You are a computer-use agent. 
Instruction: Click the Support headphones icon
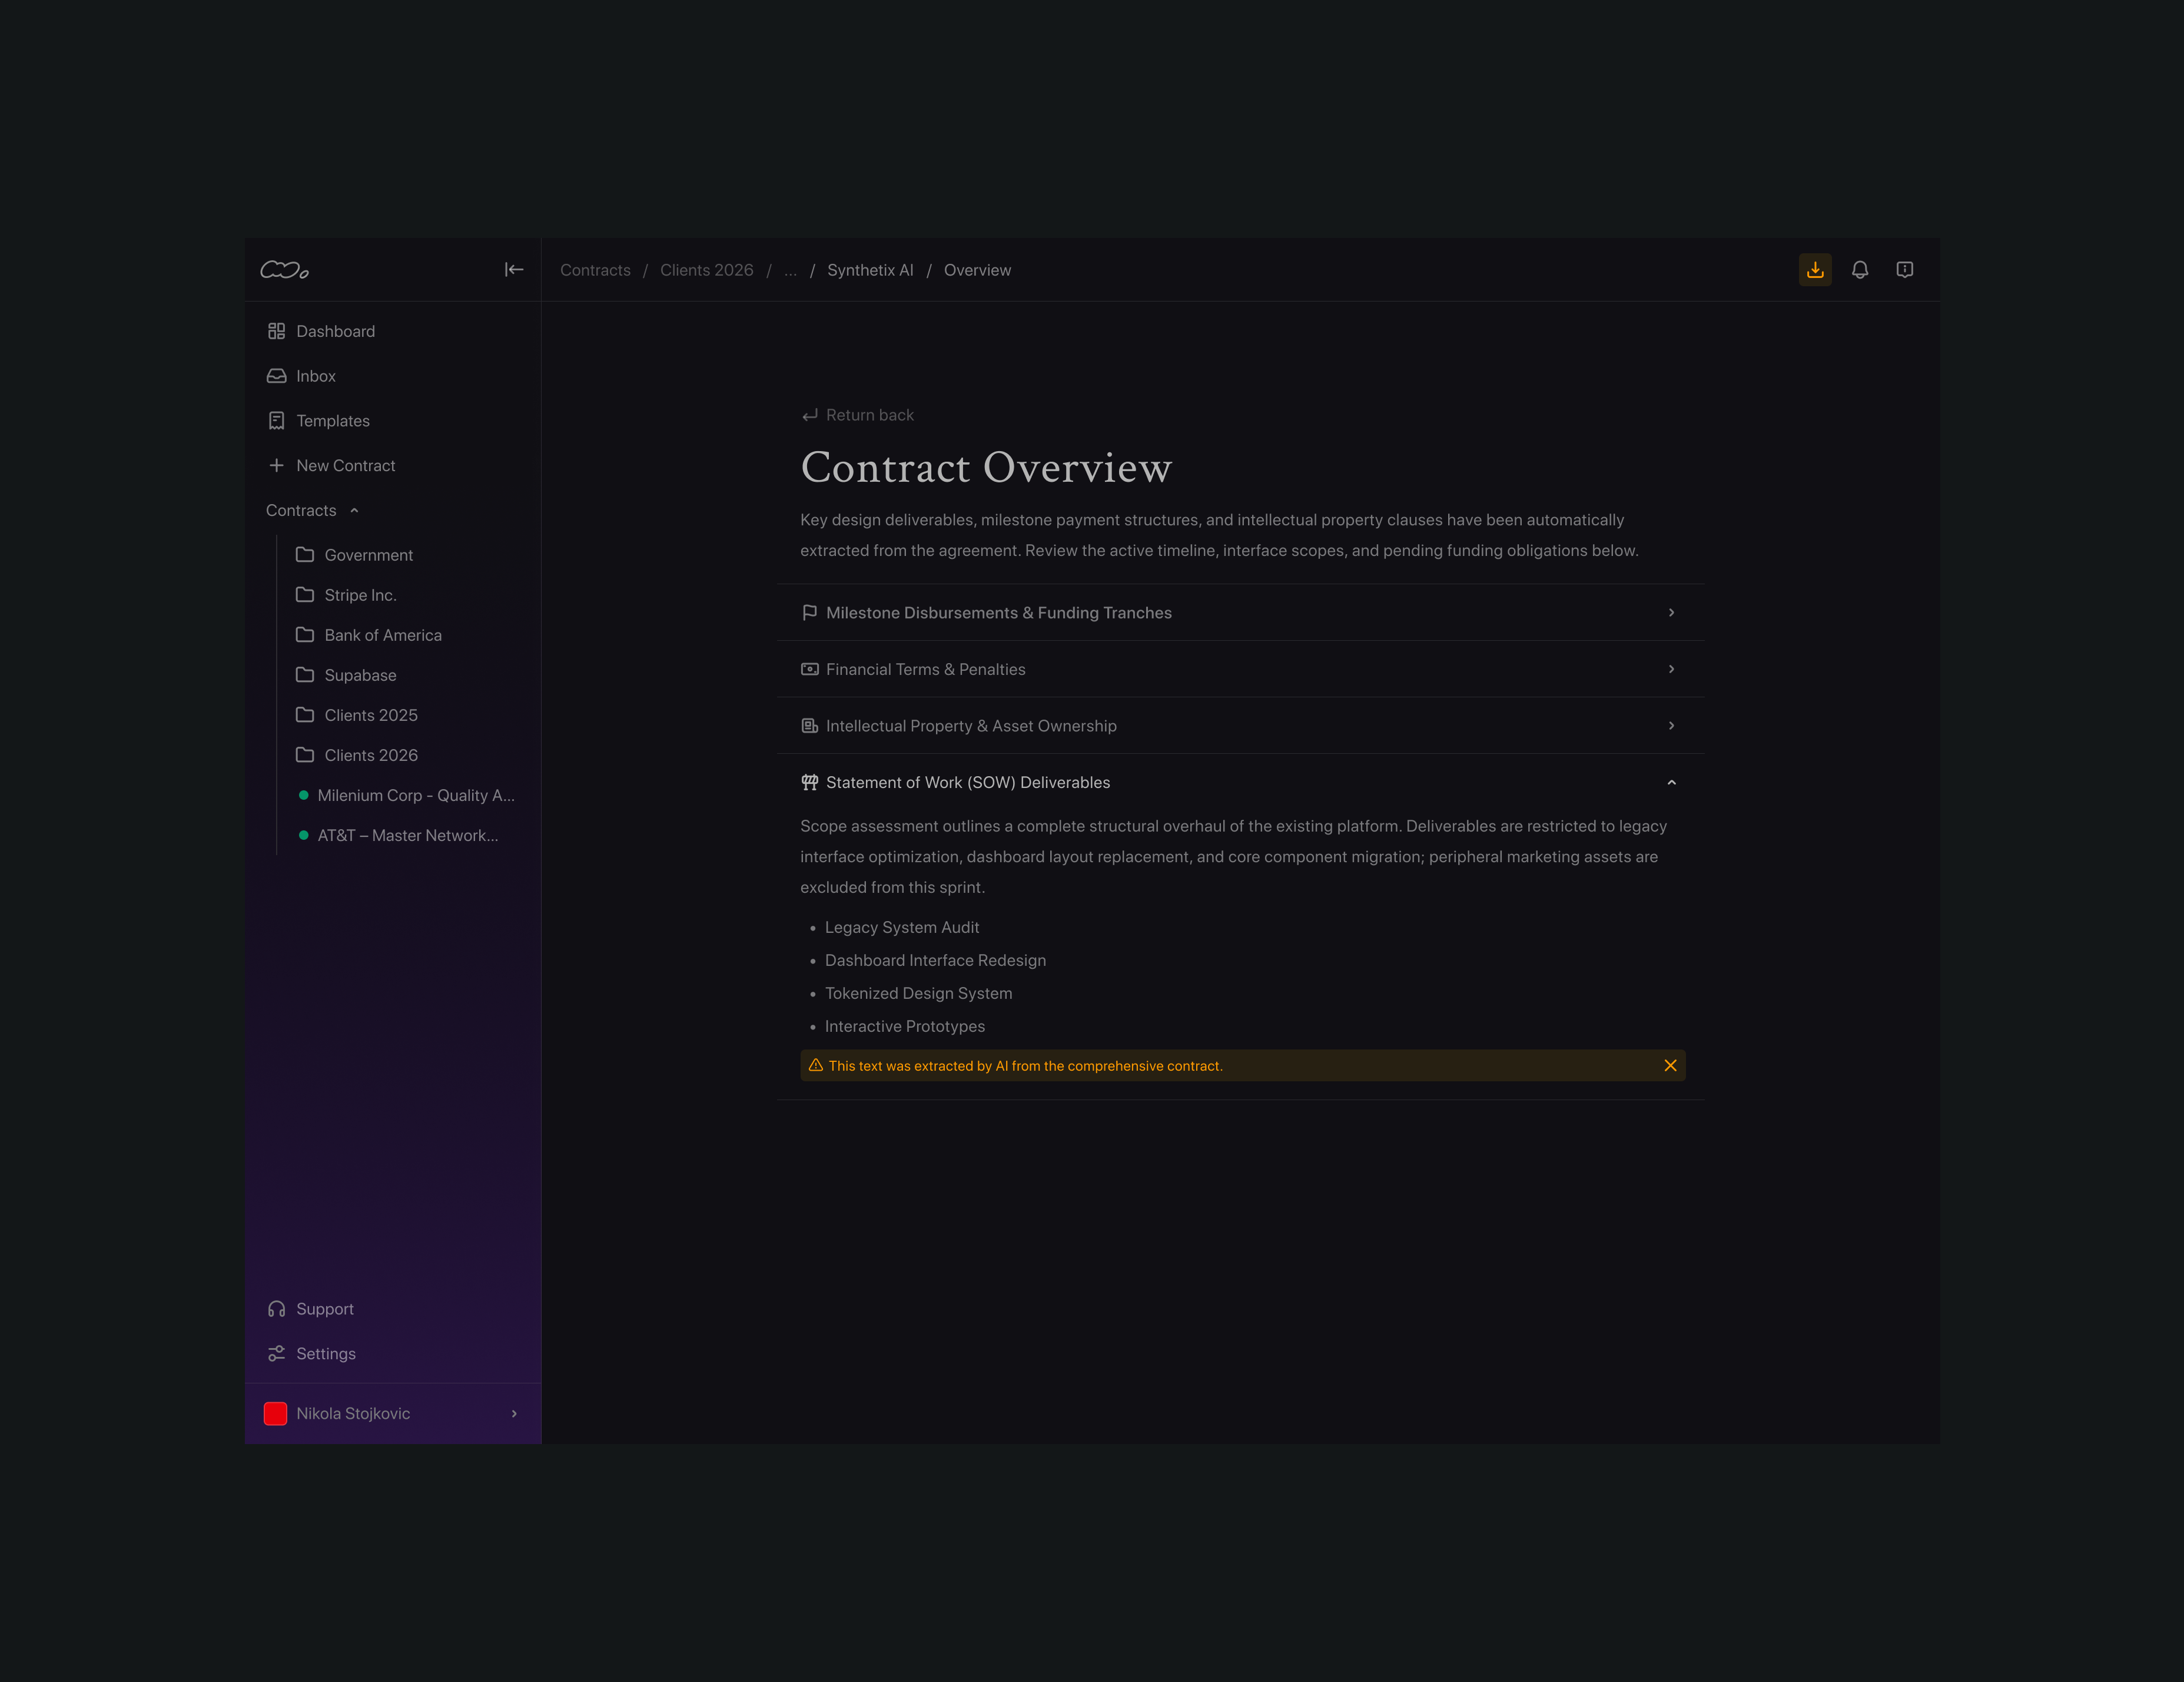pos(277,1309)
